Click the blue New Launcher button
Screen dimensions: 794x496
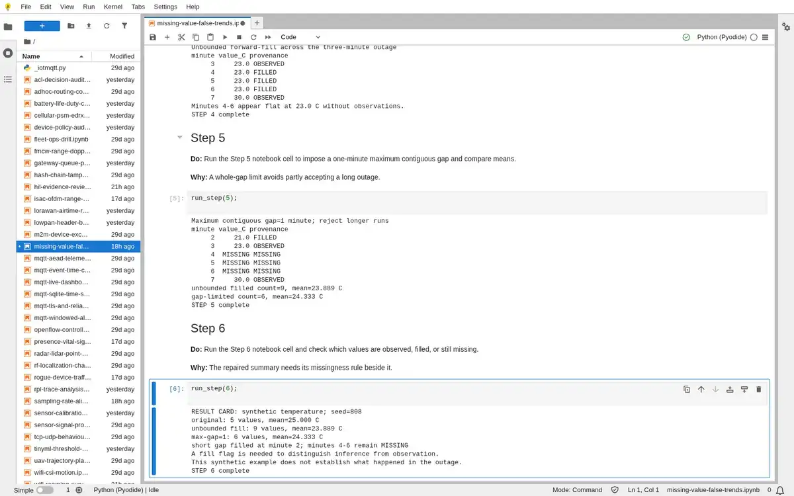42,26
